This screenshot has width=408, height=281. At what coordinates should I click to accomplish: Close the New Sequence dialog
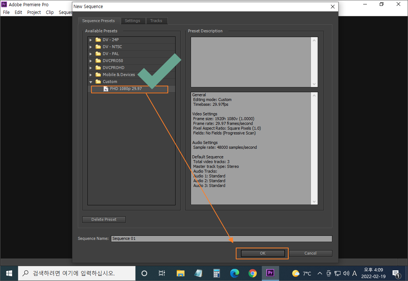333,7
